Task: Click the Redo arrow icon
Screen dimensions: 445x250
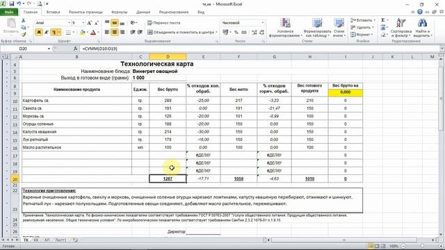Action: pyautogui.click(x=29, y=3)
